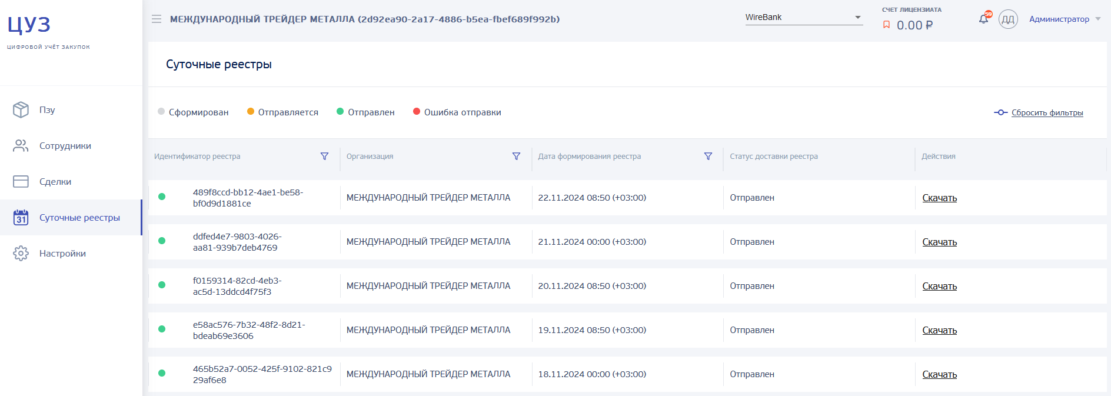Click the reset filters slider icon

pyautogui.click(x=1000, y=112)
